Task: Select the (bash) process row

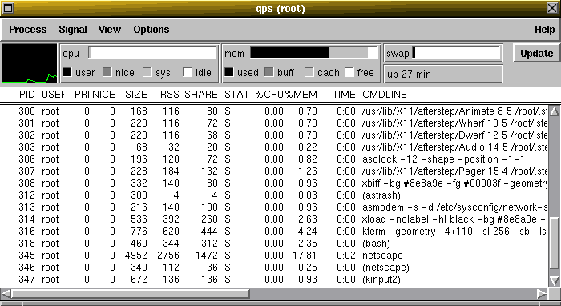Action: click(x=274, y=244)
